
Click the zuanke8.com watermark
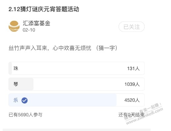[x=145, y=116]
